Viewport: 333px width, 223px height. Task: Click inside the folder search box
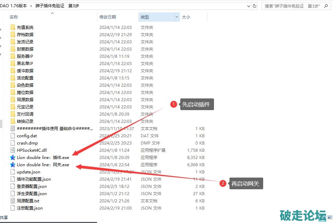(x=292, y=6)
